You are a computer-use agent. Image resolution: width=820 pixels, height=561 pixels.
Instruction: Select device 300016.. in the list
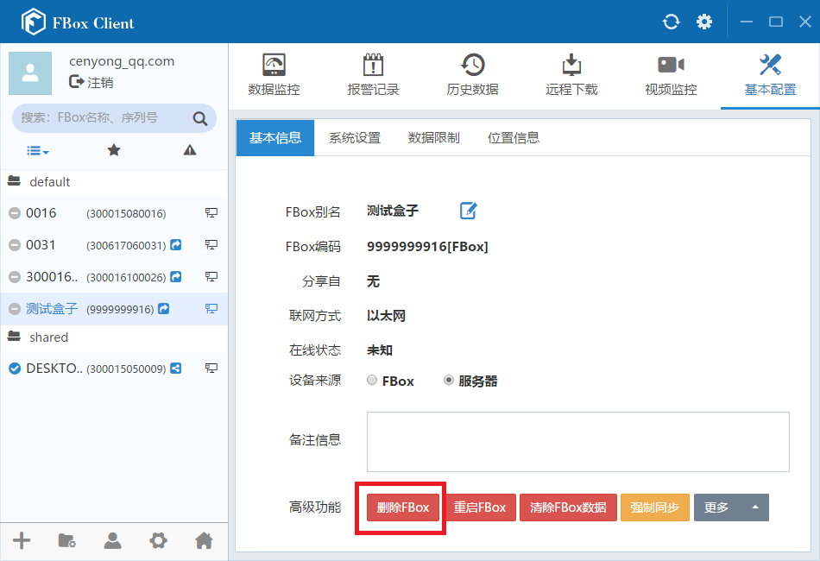(114, 277)
